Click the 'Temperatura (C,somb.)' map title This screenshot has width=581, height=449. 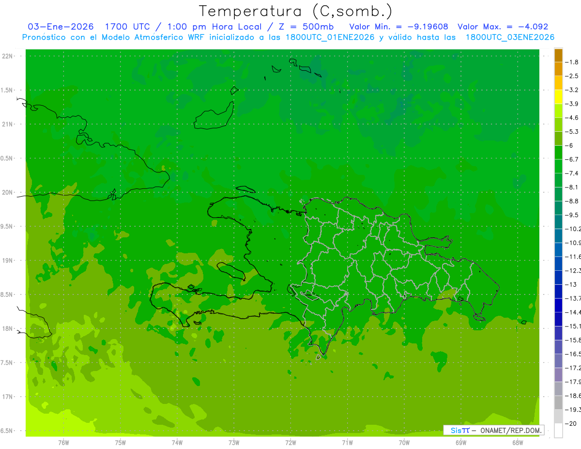[296, 11]
